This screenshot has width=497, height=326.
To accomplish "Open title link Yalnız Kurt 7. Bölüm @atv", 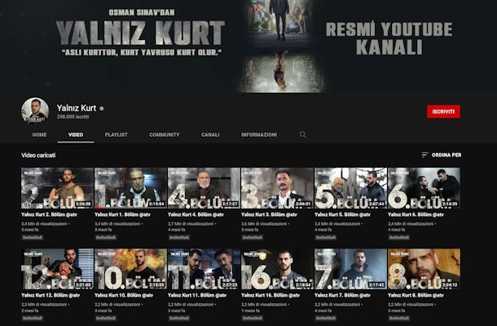I will [342, 295].
